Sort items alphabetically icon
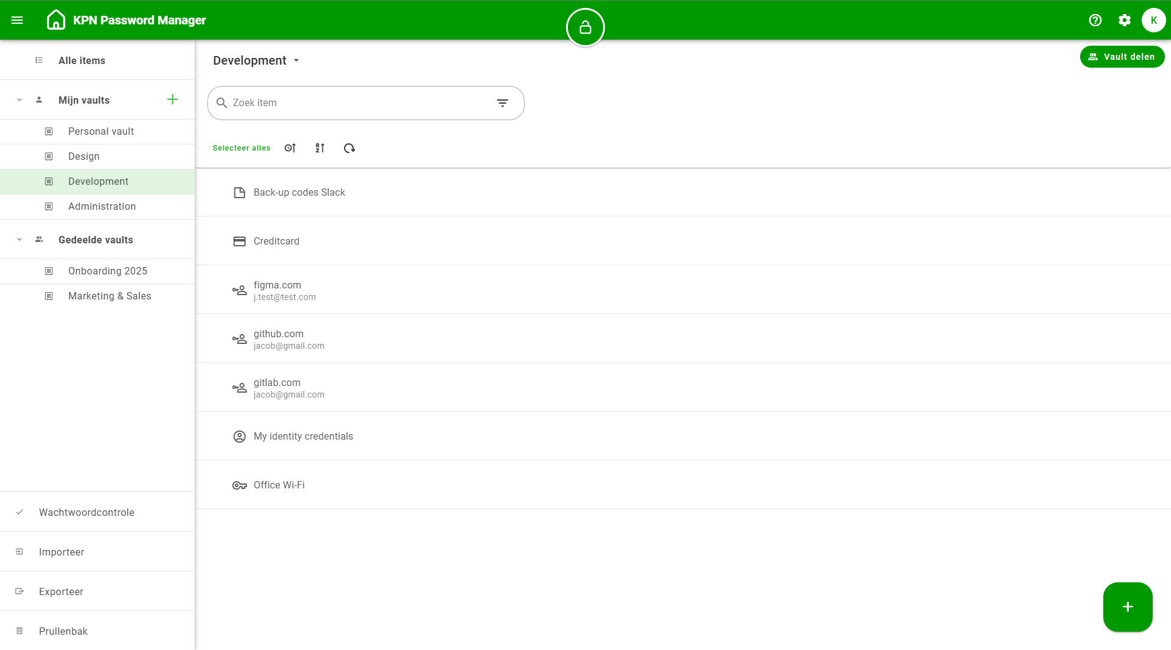The height and width of the screenshot is (650, 1171). tap(320, 148)
